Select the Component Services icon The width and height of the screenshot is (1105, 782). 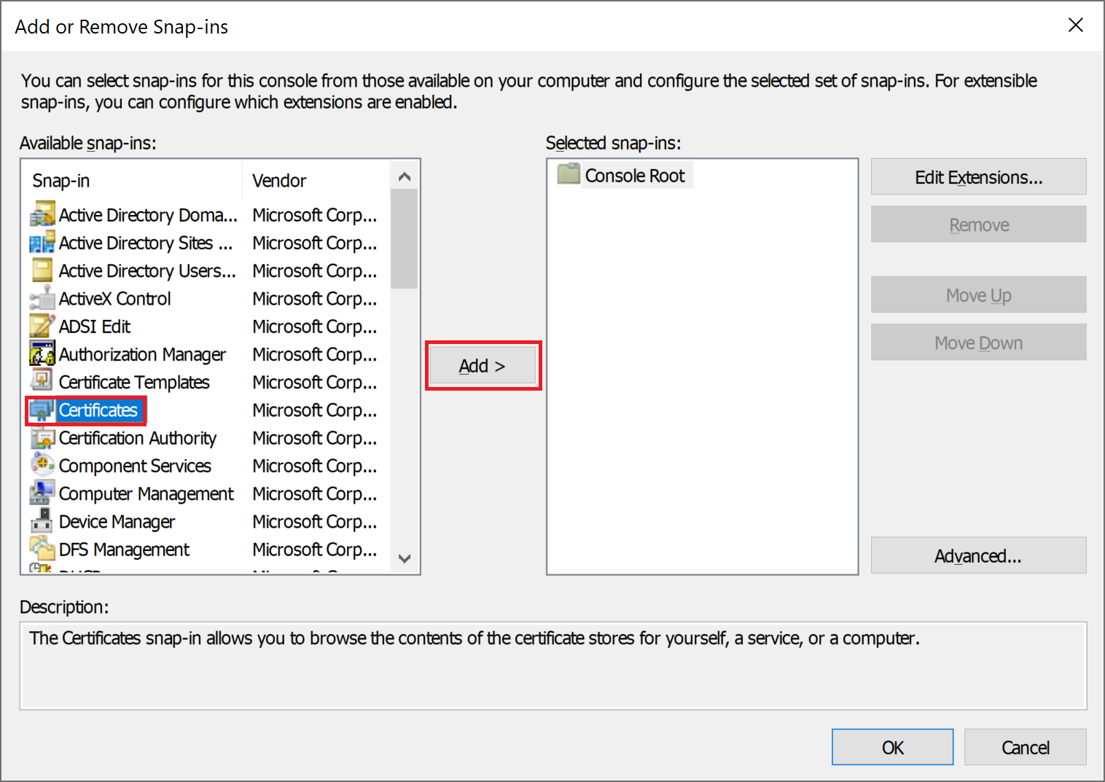click(42, 466)
